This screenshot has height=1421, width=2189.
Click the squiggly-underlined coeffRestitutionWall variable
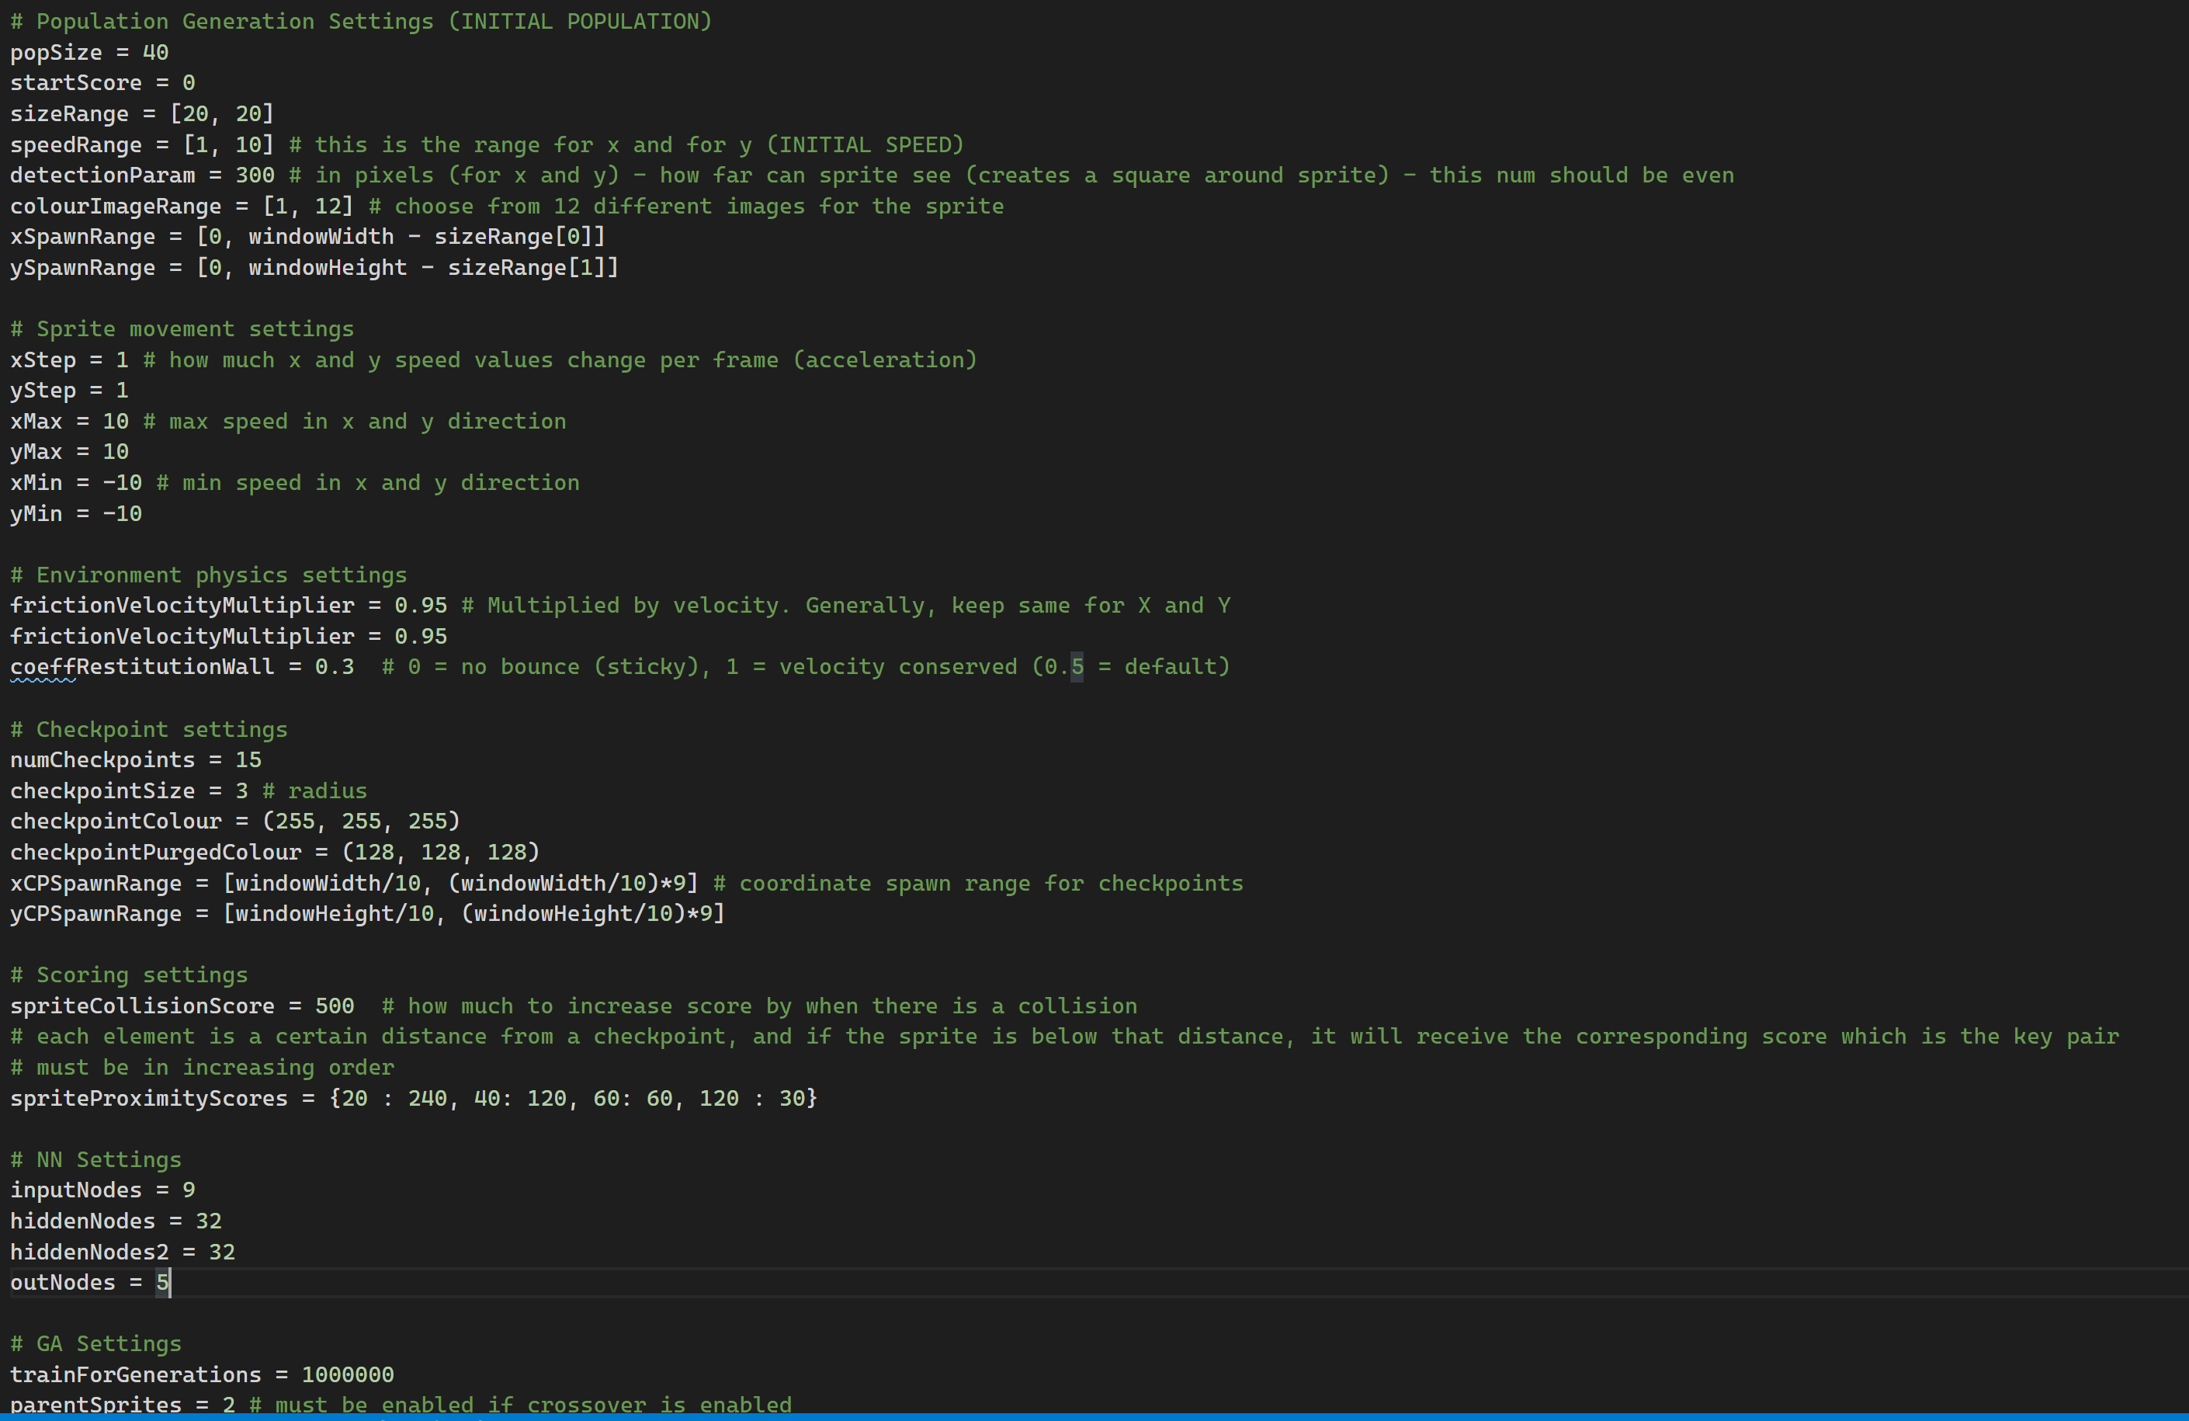141,666
